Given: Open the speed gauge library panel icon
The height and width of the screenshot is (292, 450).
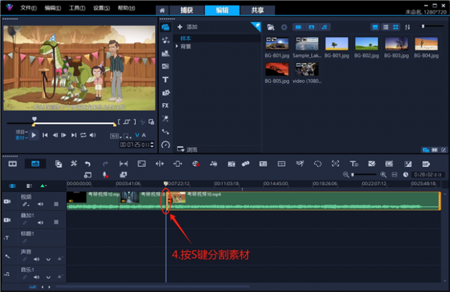Looking at the screenshot, I should pyautogui.click(x=165, y=145).
